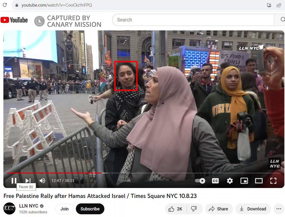
Task: Toggle closed captions on the video
Action: (x=215, y=181)
